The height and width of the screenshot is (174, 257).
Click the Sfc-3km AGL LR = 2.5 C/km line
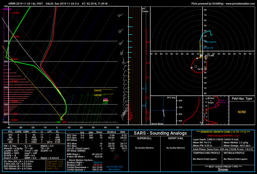coord(19,161)
